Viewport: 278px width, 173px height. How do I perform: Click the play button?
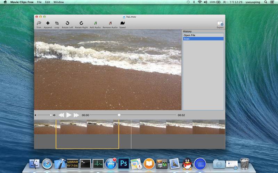[x=69, y=115]
